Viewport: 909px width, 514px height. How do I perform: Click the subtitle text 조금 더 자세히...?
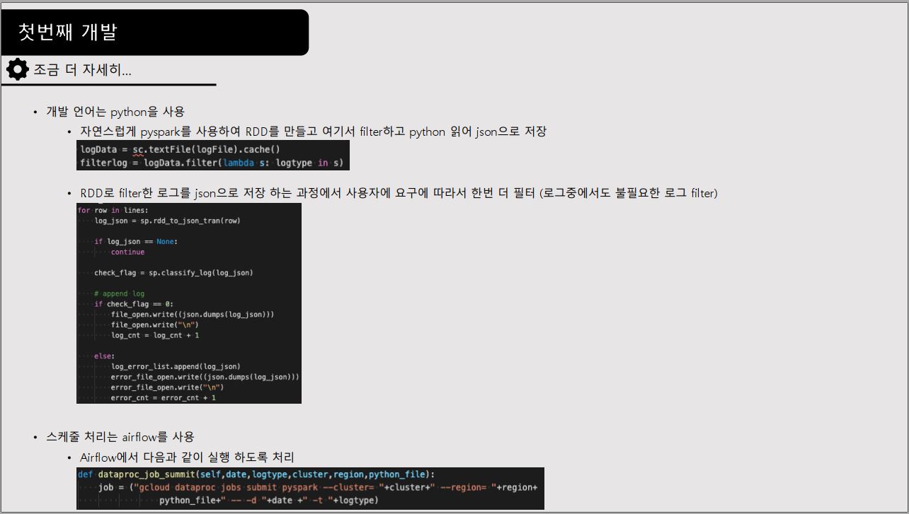[82, 70]
